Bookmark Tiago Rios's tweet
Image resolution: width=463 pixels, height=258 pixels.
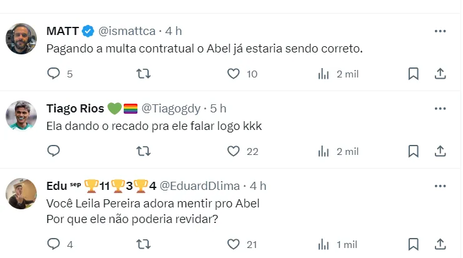tap(413, 151)
